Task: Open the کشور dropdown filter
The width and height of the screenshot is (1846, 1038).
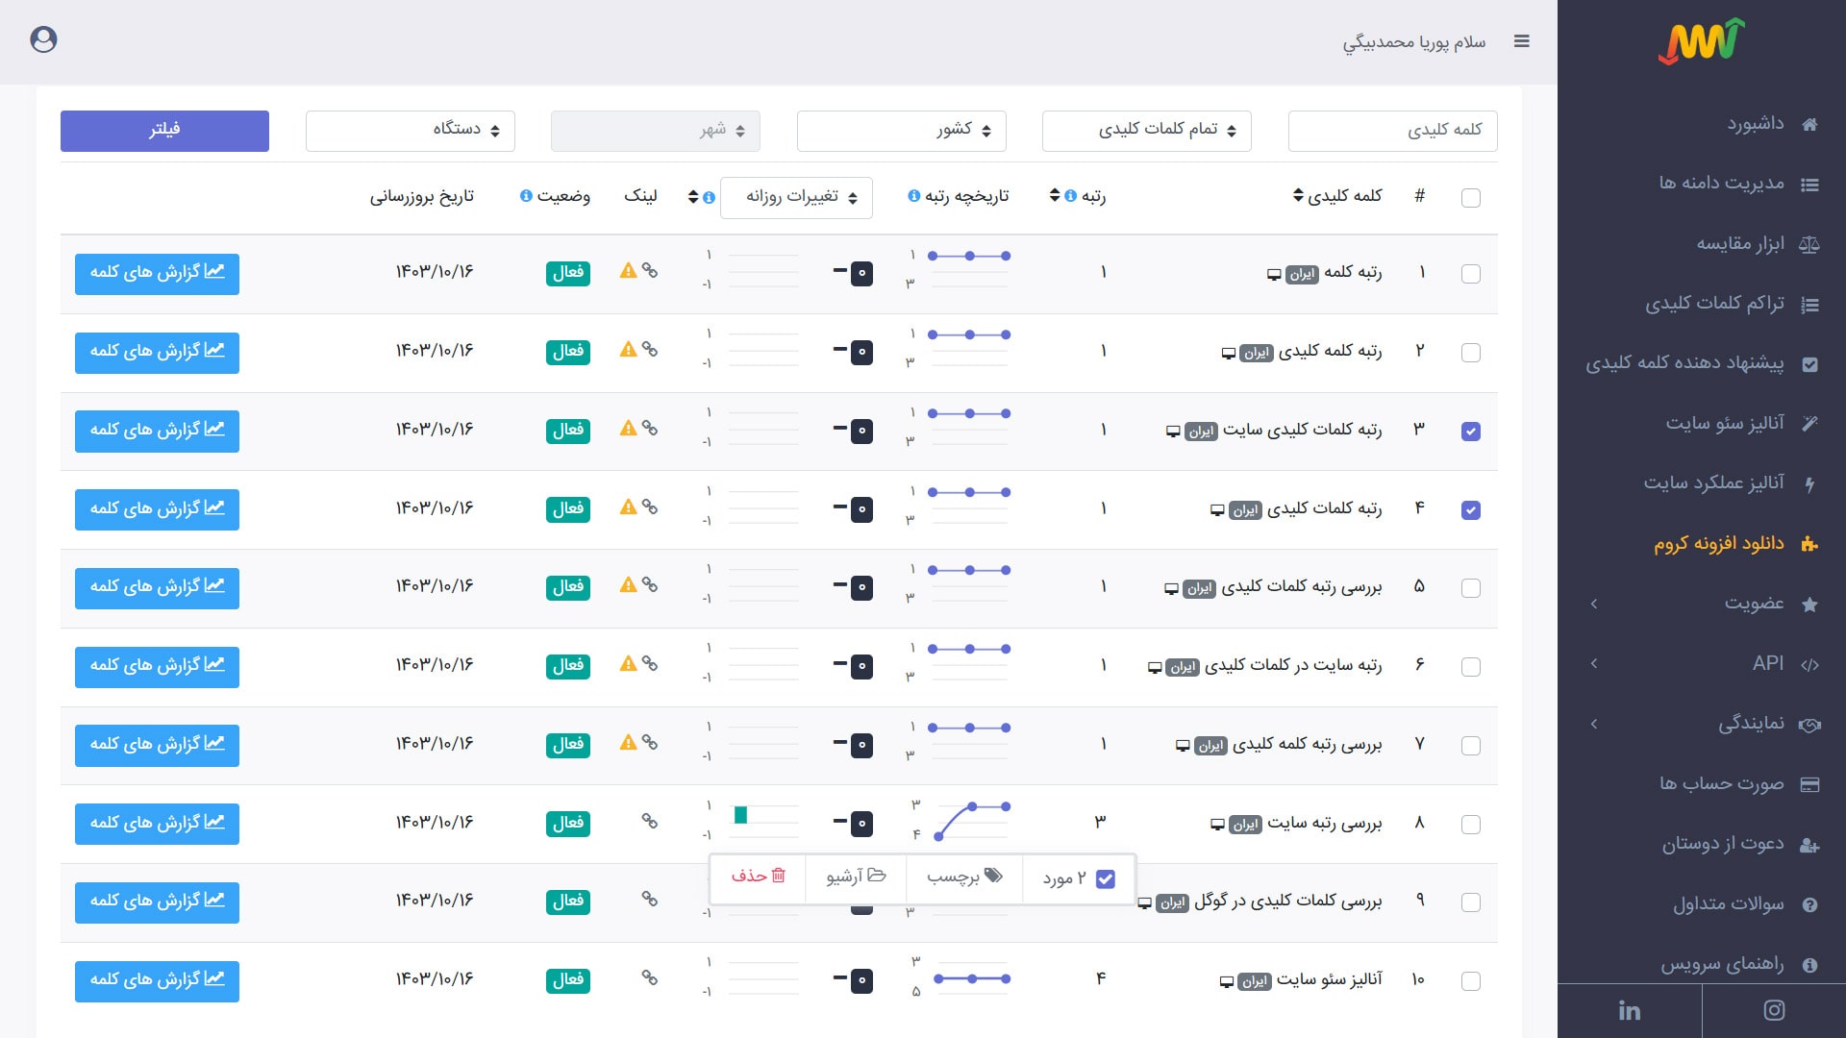Action: [x=901, y=131]
